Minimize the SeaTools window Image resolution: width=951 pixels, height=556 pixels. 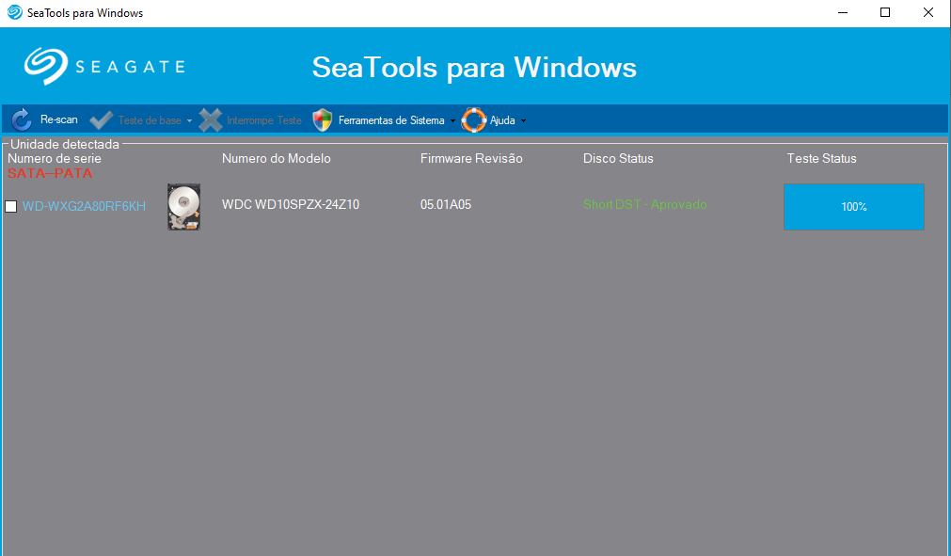[x=843, y=13]
